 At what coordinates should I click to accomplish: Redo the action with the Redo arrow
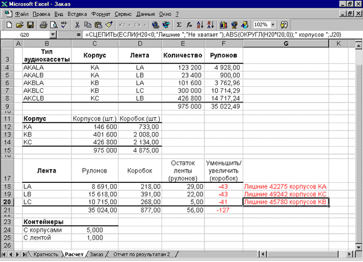tap(138, 25)
